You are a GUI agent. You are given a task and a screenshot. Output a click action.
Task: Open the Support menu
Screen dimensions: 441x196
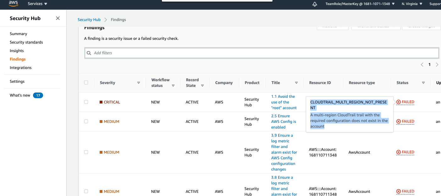(x=435, y=4)
